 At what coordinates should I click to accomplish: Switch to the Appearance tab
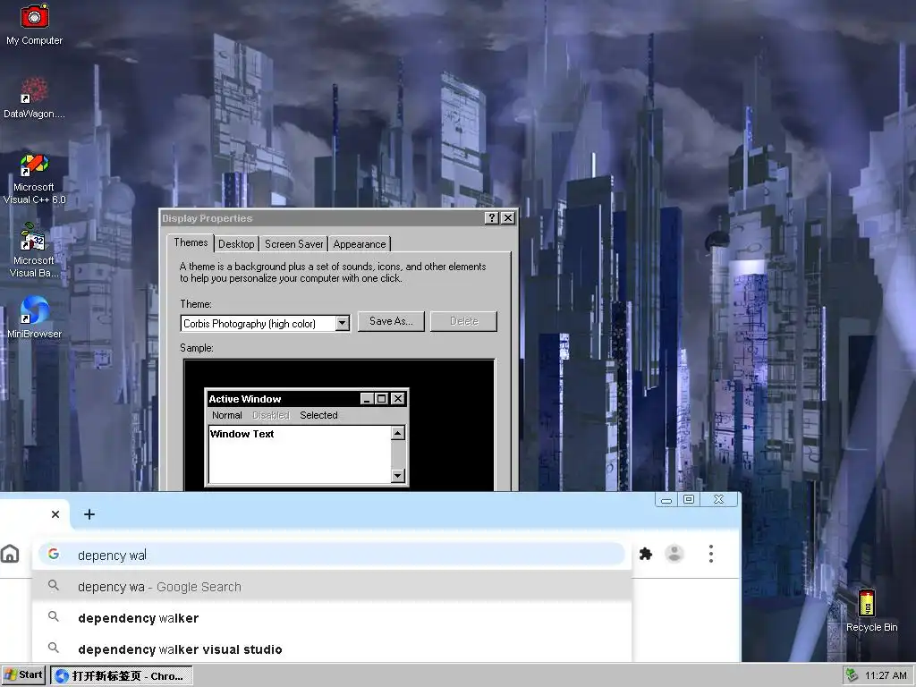tap(360, 244)
